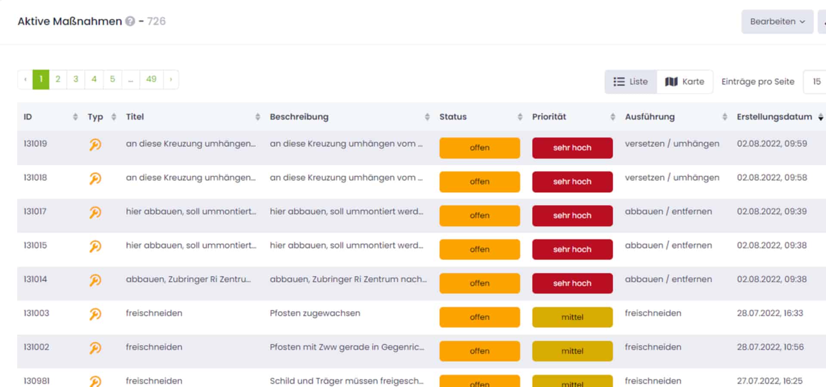The width and height of the screenshot is (826, 387).
Task: Open row 131014 abbauen Zubringer entry
Action: point(188,279)
